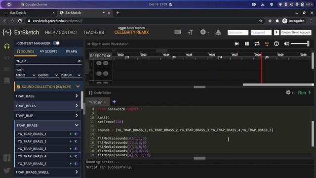Expand the TRAP_BRASS_SWELL folder
The image size is (316, 178).
(47, 172)
